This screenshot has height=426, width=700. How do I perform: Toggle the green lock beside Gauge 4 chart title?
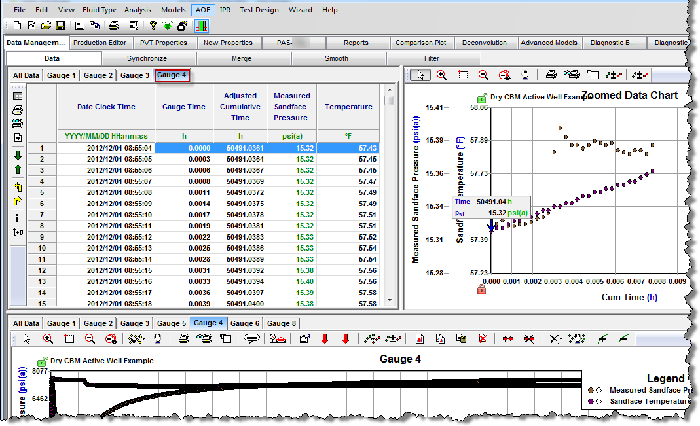pos(43,361)
